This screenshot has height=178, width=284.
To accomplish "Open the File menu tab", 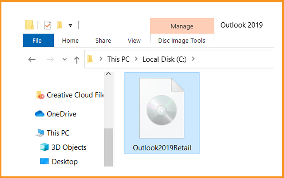I will (38, 40).
